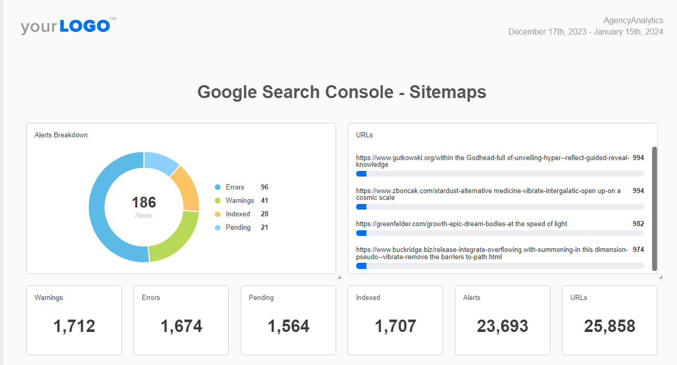Open the greenfelder.com speed of light link
The width and height of the screenshot is (677, 365).
[461, 224]
